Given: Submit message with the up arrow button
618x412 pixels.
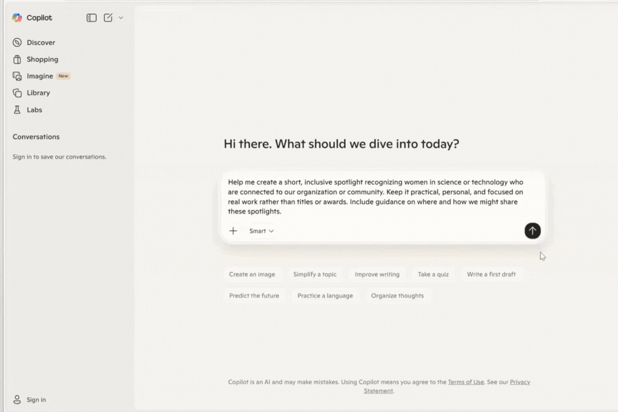Looking at the screenshot, I should click(x=532, y=231).
